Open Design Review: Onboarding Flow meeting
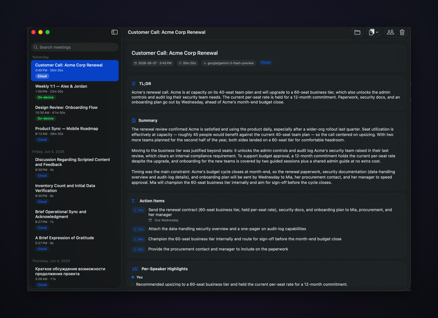Viewport: 438px width, 318px height. [x=75, y=113]
